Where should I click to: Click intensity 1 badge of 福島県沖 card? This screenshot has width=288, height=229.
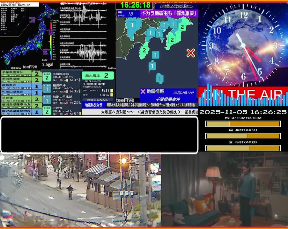[x=47, y=89]
